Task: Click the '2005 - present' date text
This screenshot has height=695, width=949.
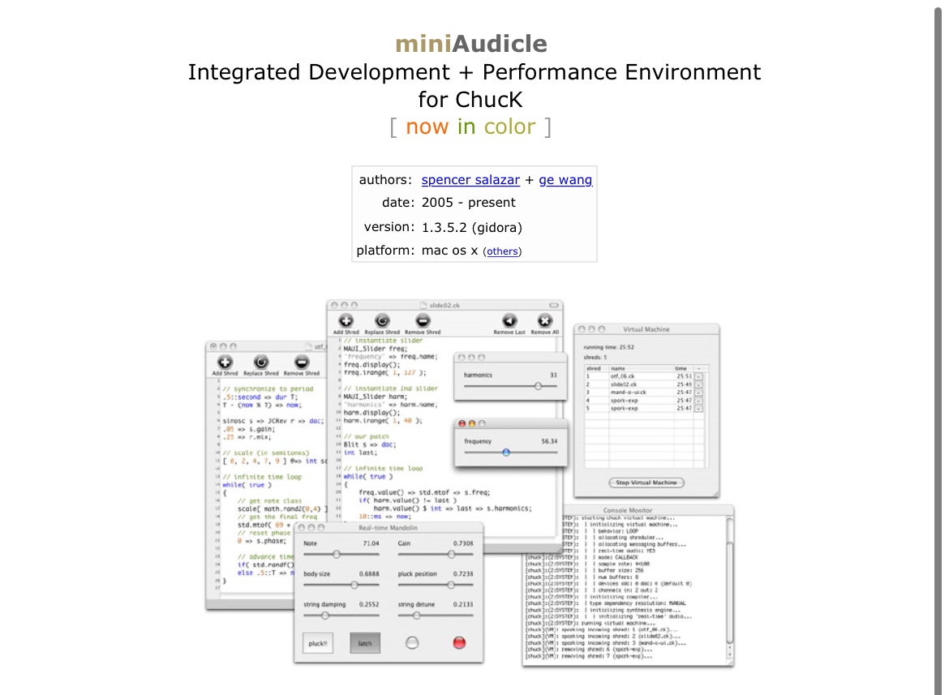Action: pos(469,203)
